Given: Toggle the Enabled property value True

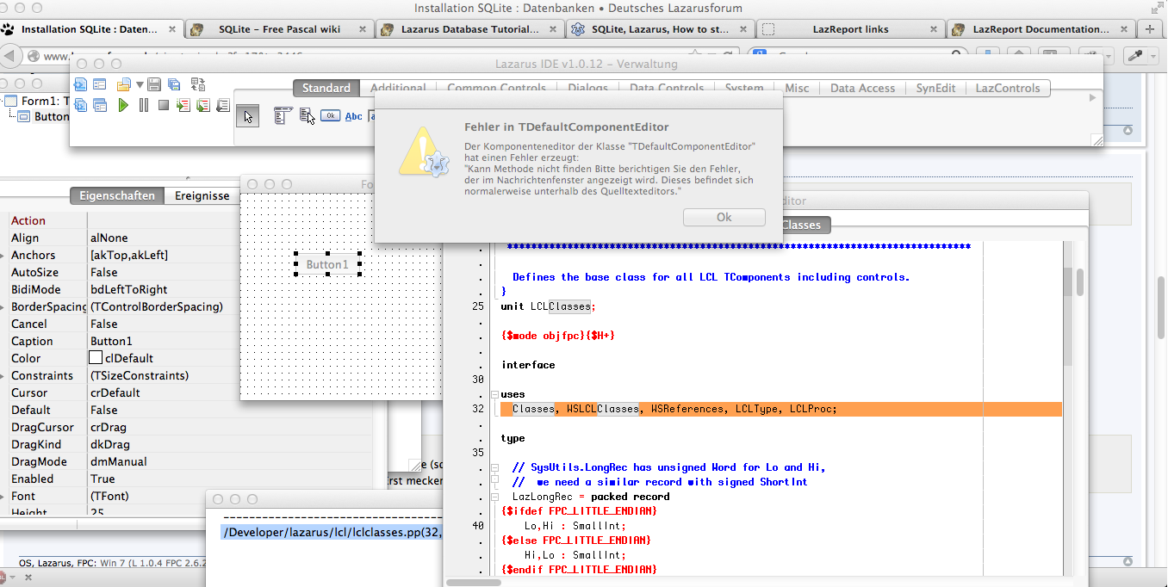Looking at the screenshot, I should point(103,479).
